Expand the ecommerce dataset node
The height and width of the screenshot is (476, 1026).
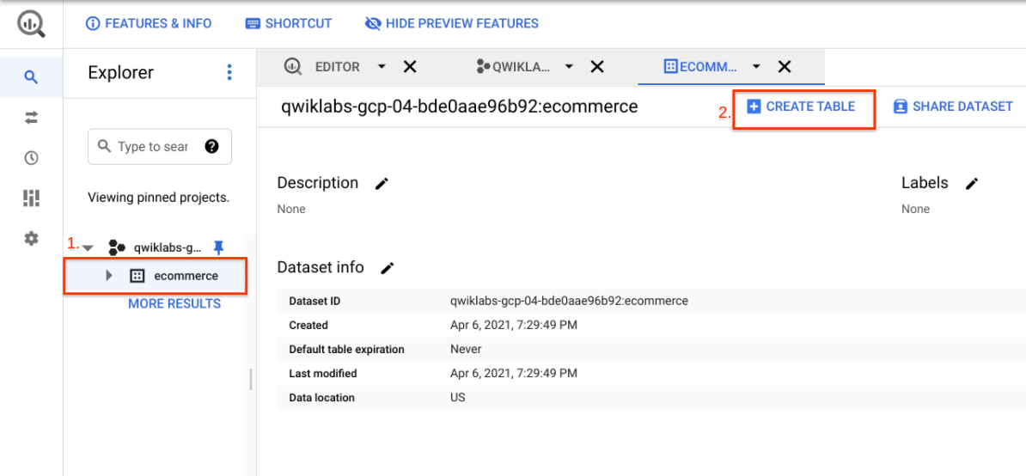pos(109,276)
